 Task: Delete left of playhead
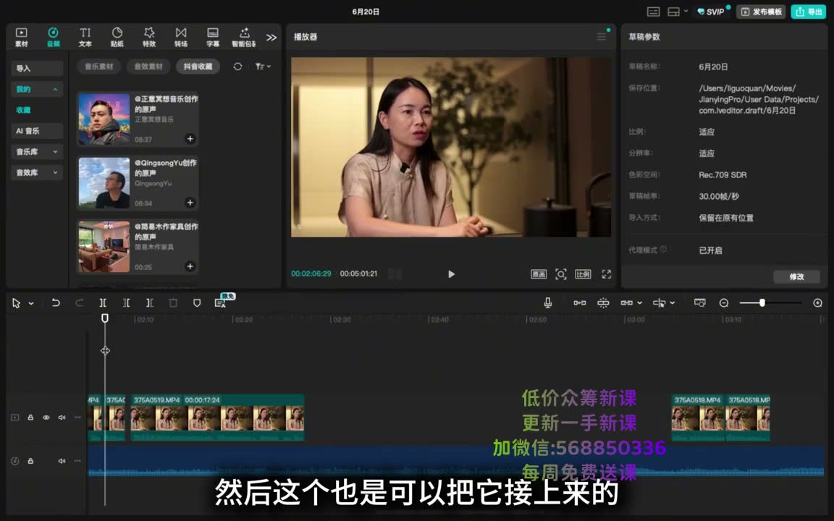(x=126, y=302)
